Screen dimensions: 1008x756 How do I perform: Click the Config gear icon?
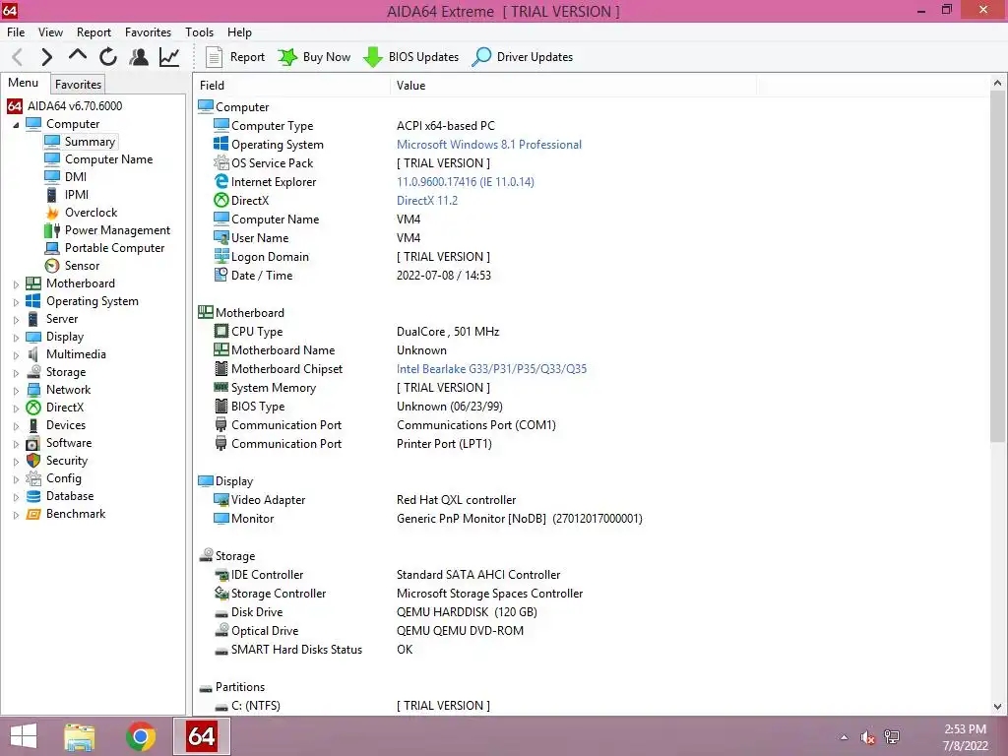tap(33, 479)
